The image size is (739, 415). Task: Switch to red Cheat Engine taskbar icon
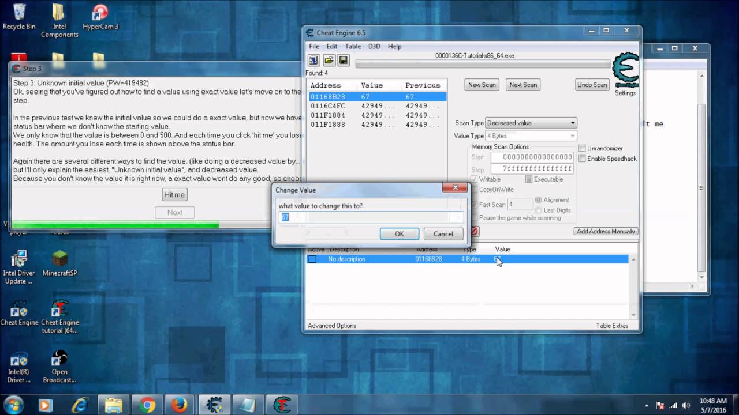(x=282, y=405)
